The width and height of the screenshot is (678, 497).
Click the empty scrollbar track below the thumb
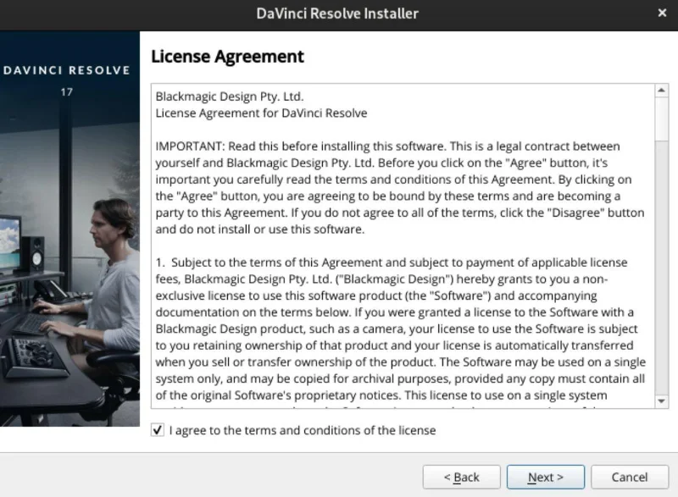661,268
